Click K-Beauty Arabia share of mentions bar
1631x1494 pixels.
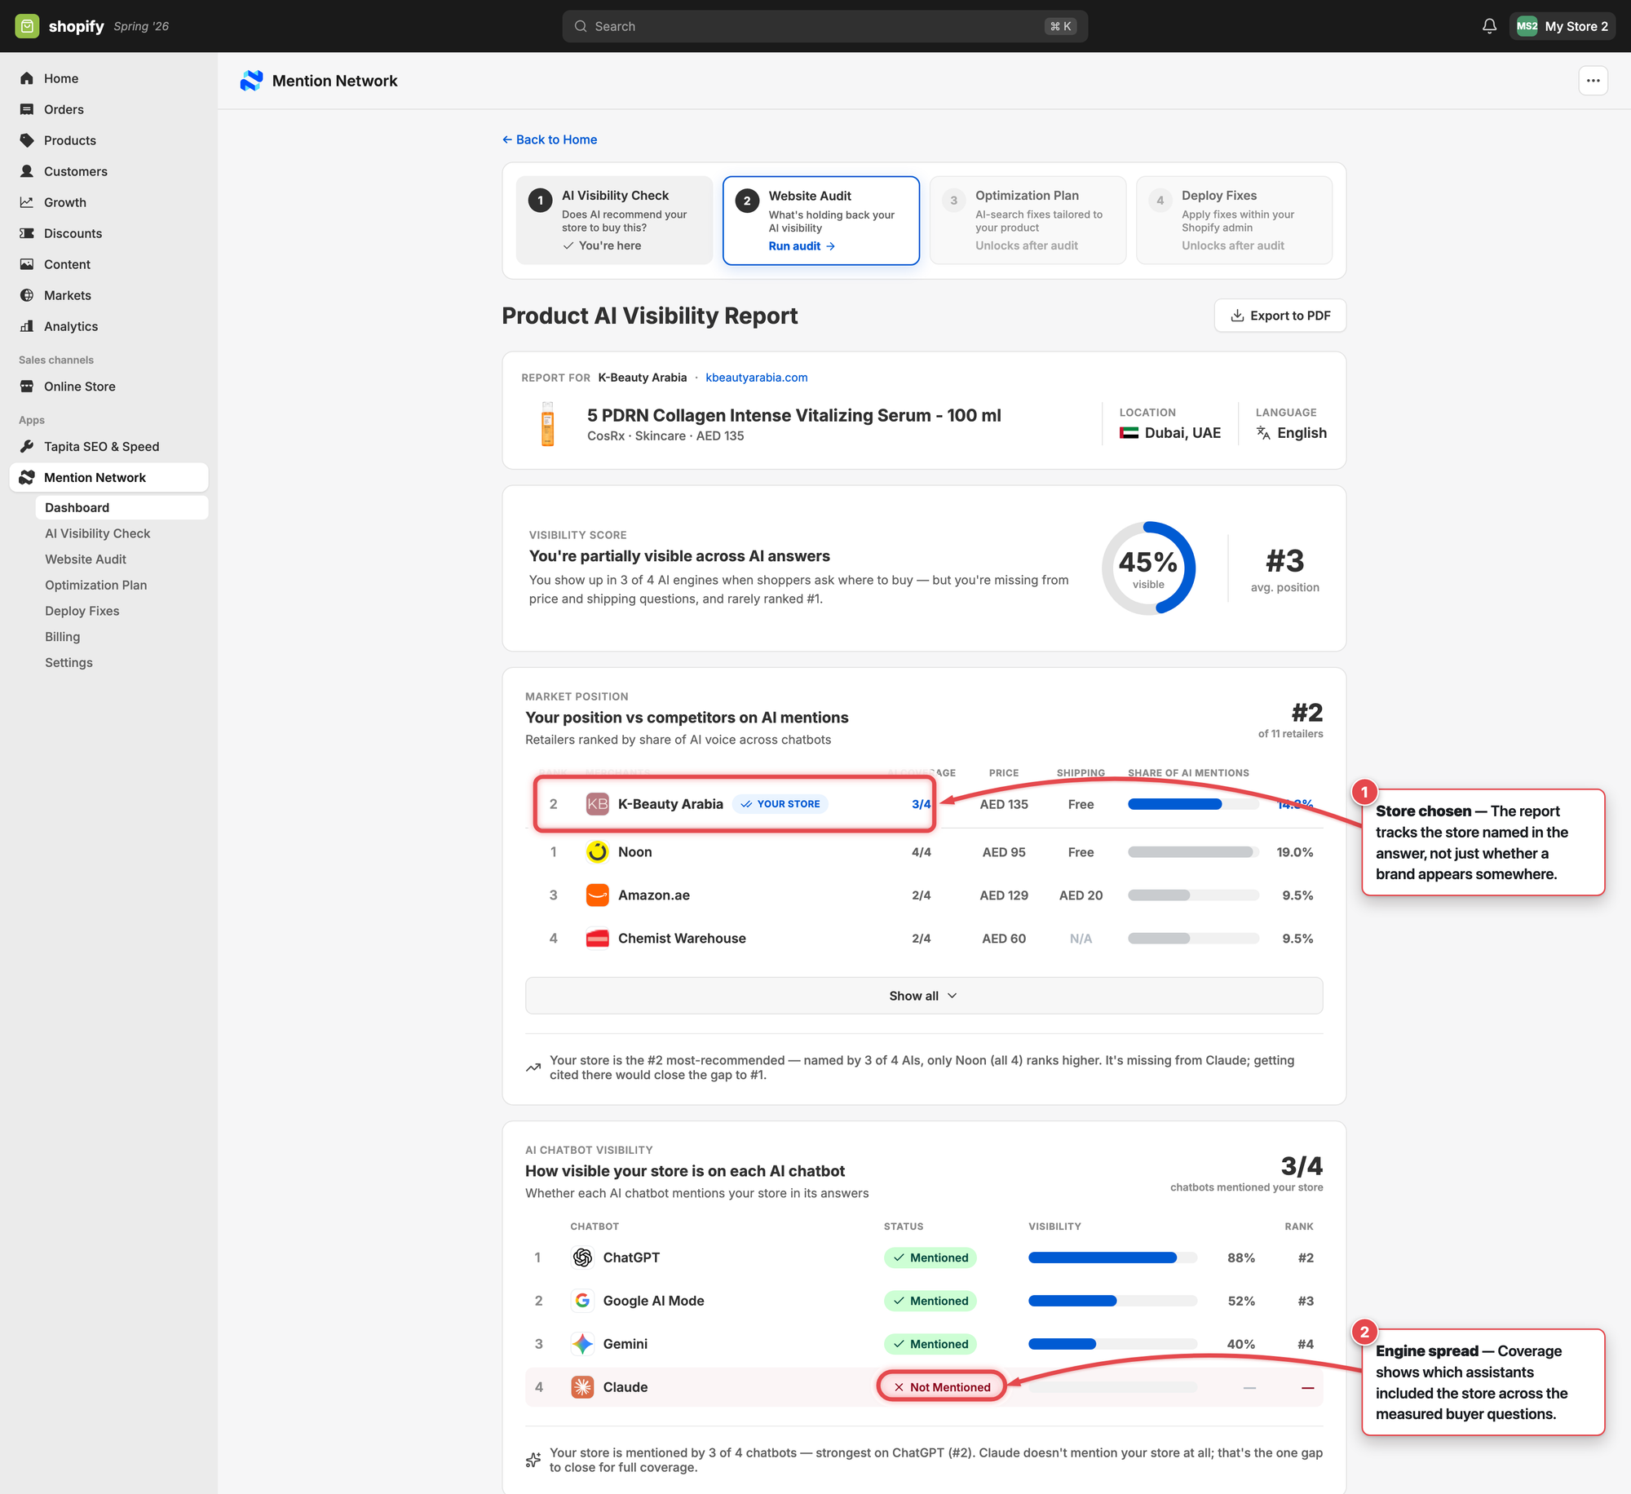(1193, 804)
